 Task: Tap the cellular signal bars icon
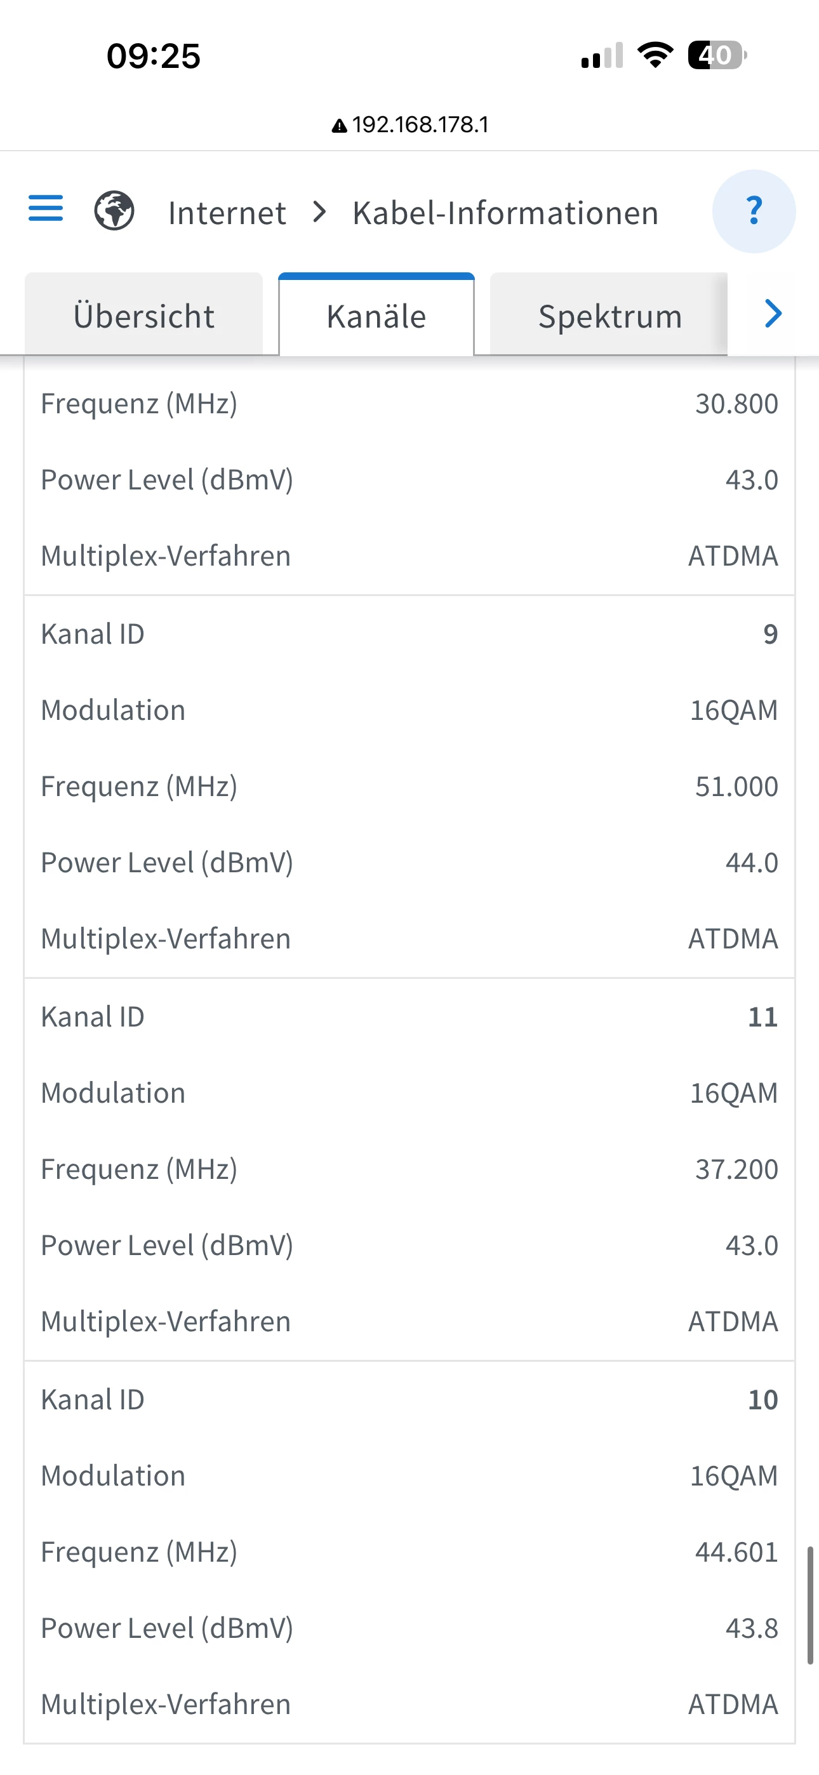[x=602, y=56]
